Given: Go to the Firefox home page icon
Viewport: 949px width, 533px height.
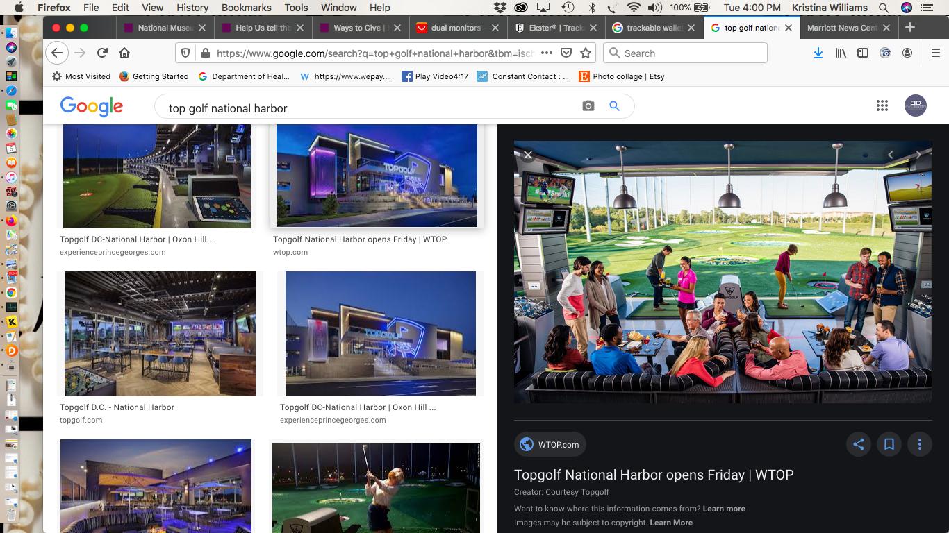Looking at the screenshot, I should click(124, 53).
